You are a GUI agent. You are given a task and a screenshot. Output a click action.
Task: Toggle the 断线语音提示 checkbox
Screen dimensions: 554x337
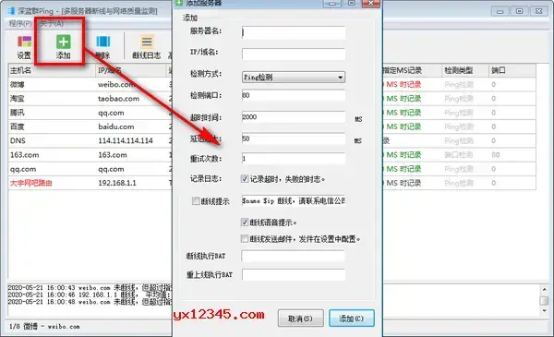click(x=245, y=223)
